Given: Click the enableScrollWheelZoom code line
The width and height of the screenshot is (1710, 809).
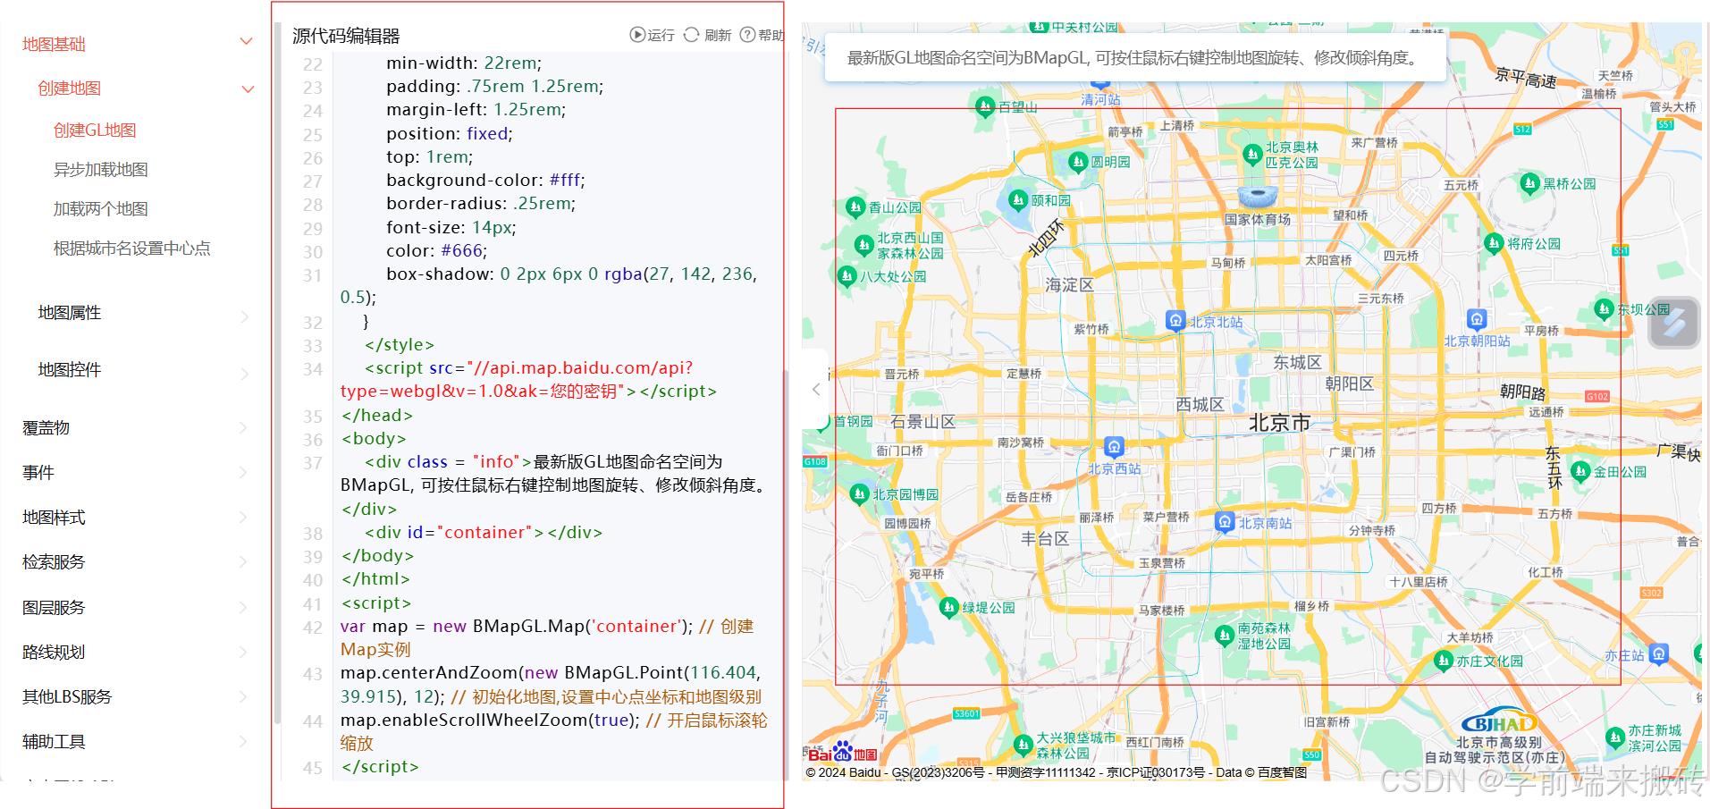Looking at the screenshot, I should tap(553, 731).
